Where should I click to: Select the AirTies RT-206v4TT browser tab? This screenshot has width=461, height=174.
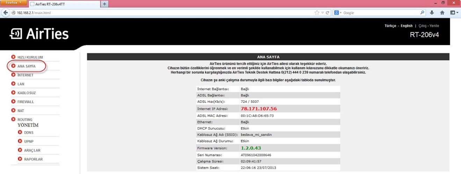click(x=63, y=4)
